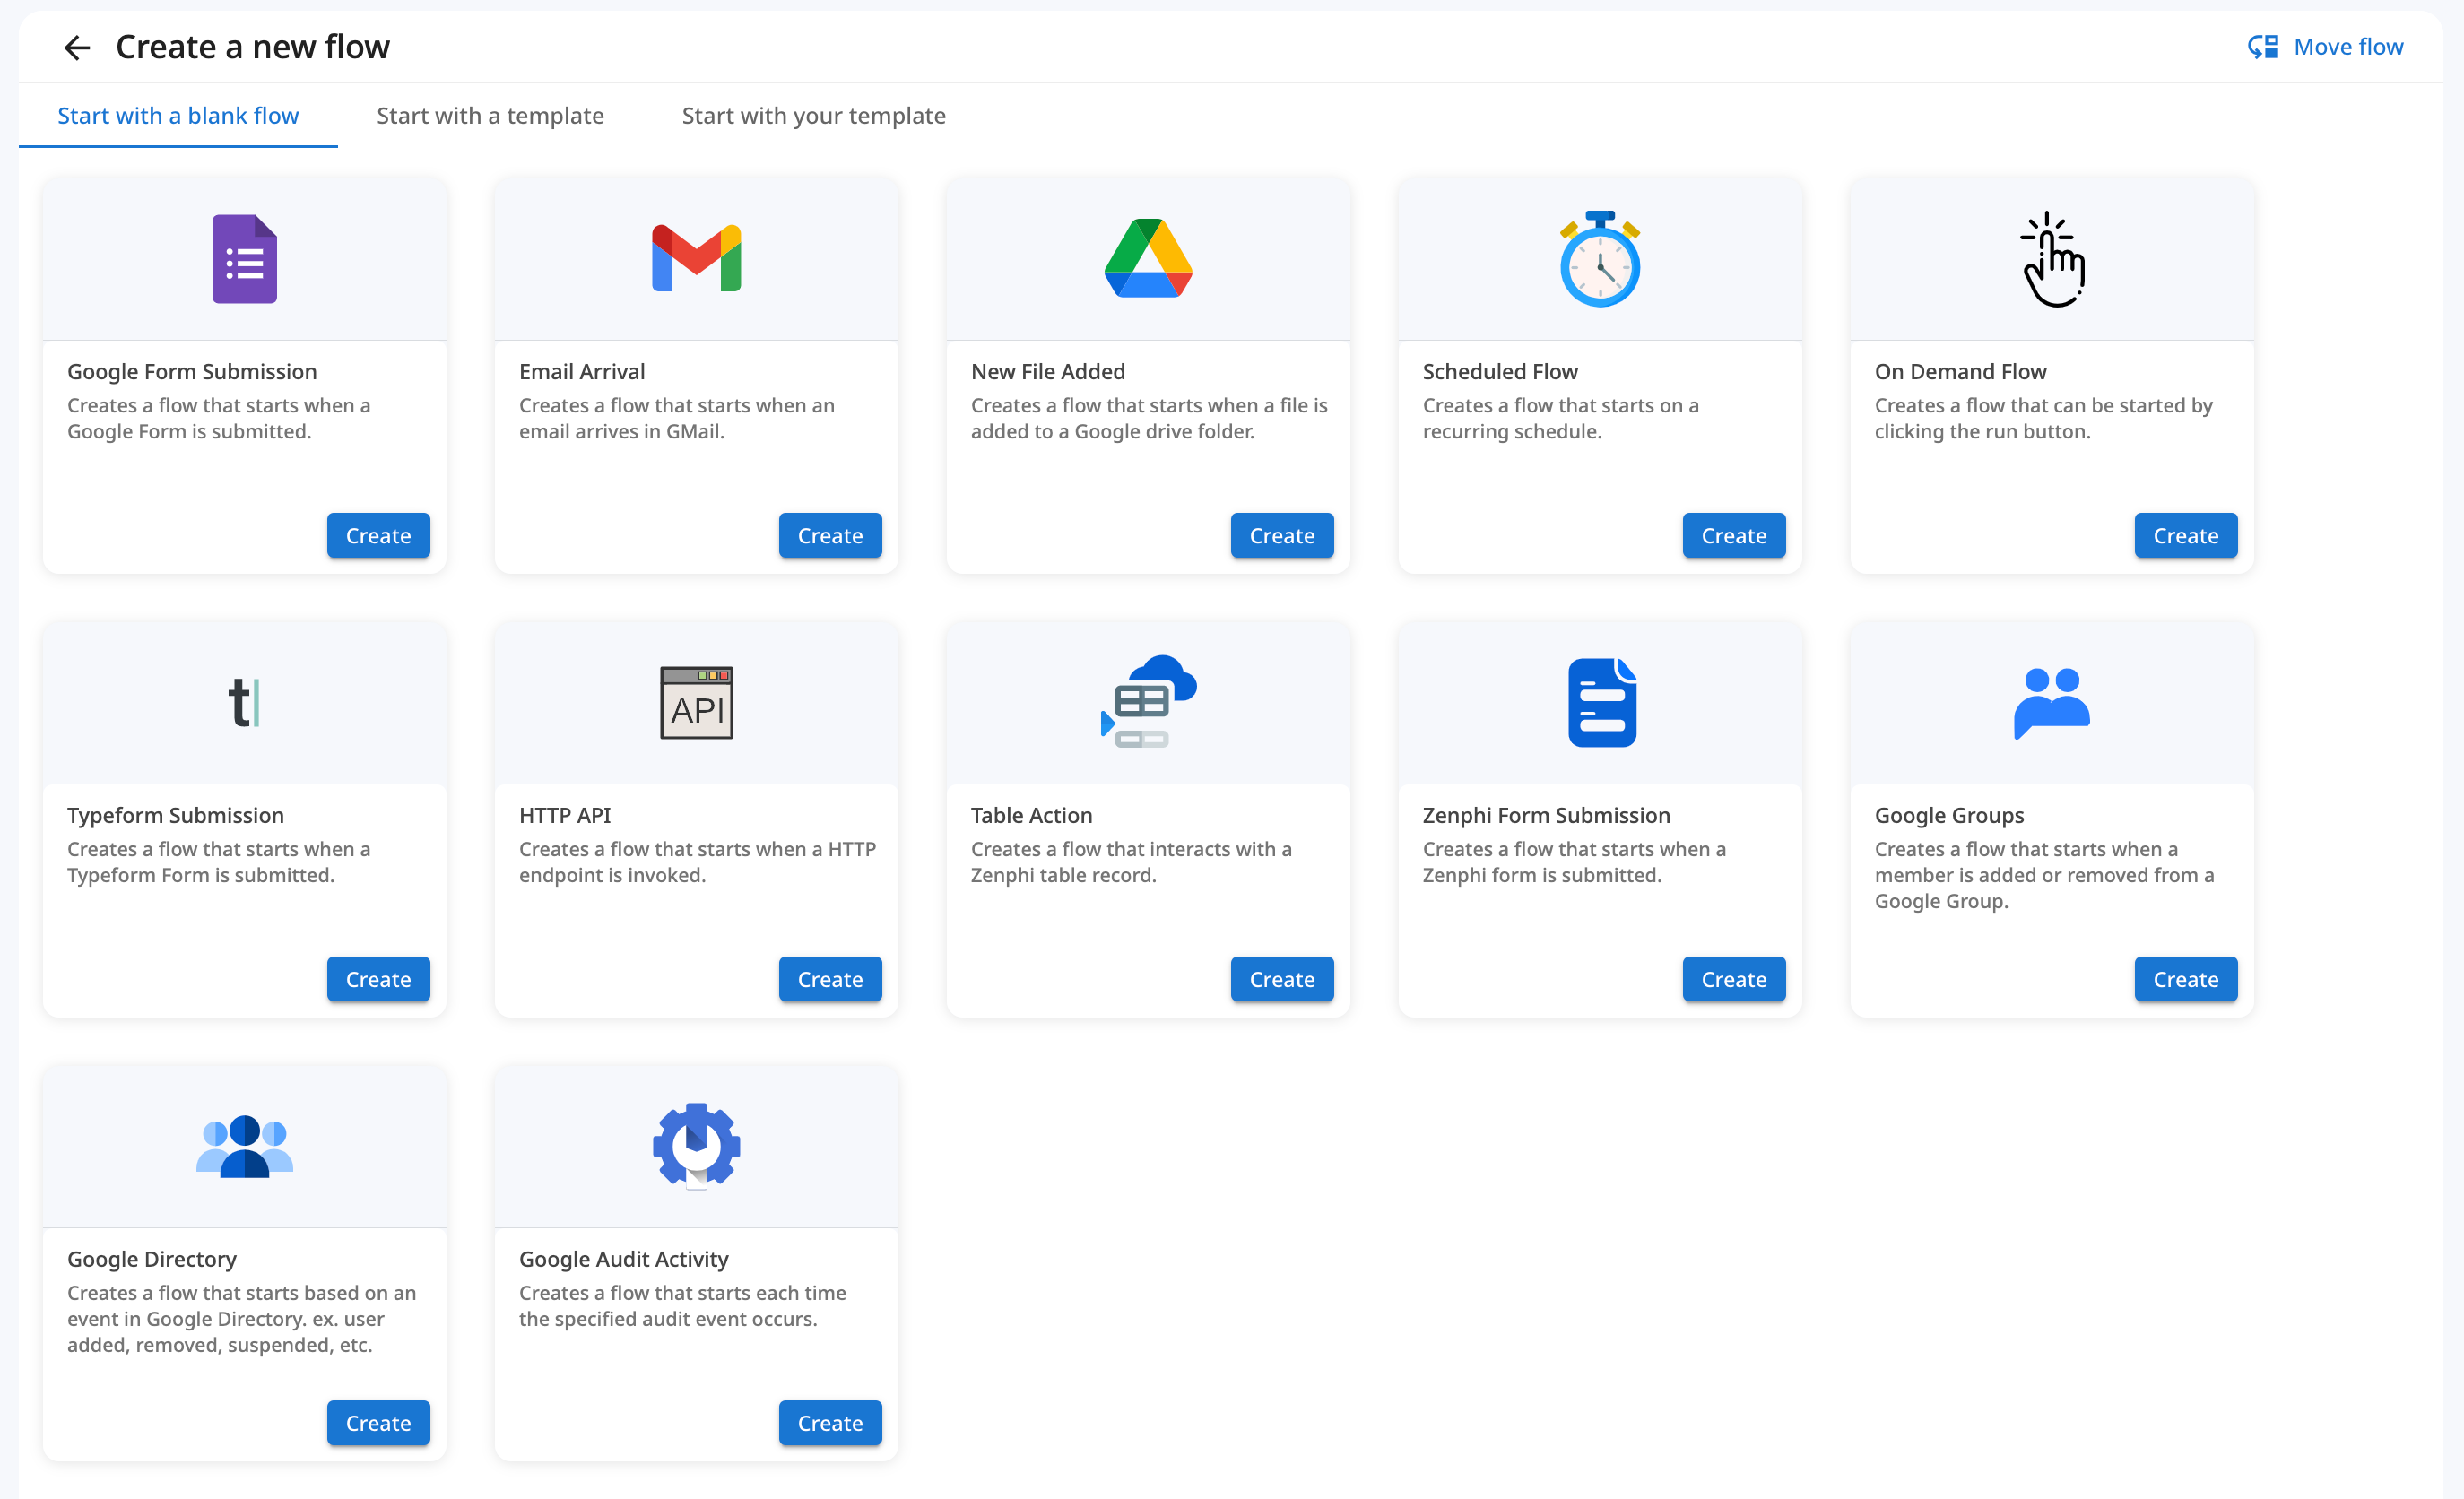Click the Google Directory users icon
This screenshot has height=1499, width=2464.
tap(244, 1146)
